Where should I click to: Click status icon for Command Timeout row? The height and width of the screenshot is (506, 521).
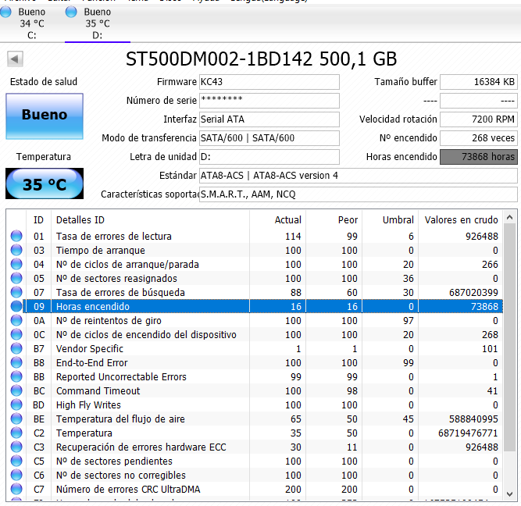[x=16, y=391]
